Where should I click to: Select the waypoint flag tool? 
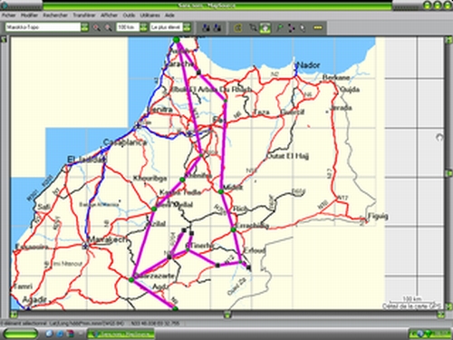pyautogui.click(x=280, y=28)
